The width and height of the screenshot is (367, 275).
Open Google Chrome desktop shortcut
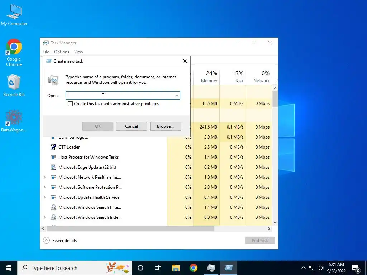[14, 52]
